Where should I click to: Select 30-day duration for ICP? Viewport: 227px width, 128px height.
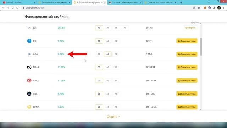(x=107, y=28)
